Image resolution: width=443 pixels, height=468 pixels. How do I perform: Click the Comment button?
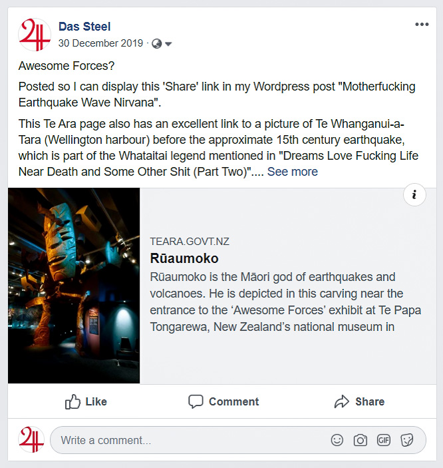pyautogui.click(x=223, y=401)
